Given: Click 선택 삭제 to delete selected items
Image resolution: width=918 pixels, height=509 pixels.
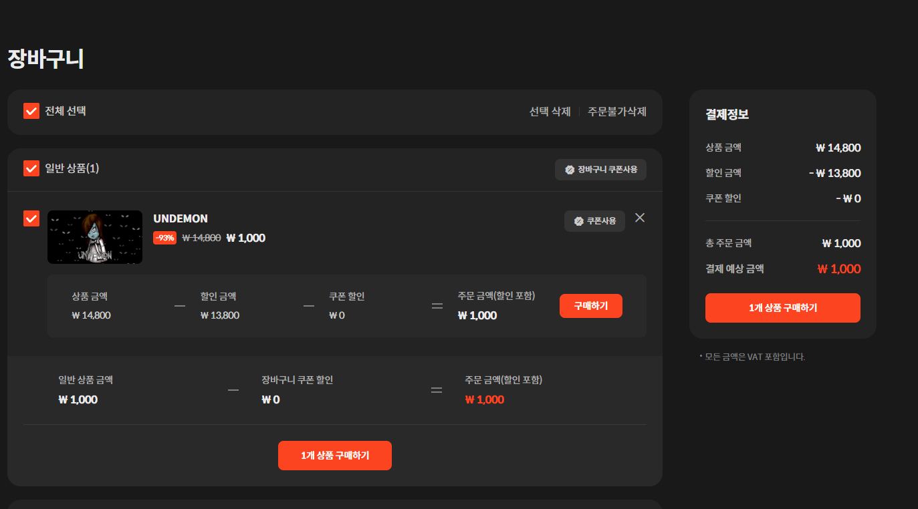Looking at the screenshot, I should tap(549, 112).
